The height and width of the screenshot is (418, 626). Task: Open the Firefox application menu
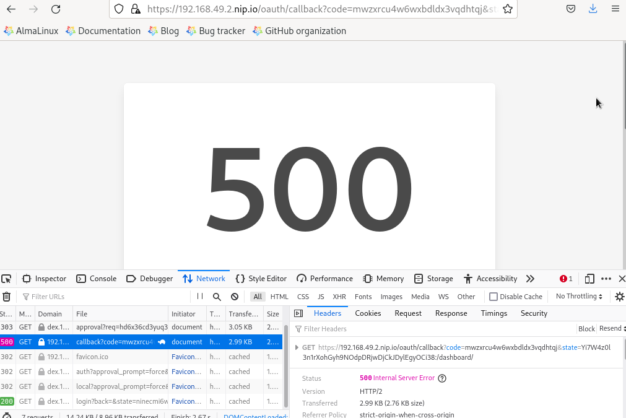point(615,9)
